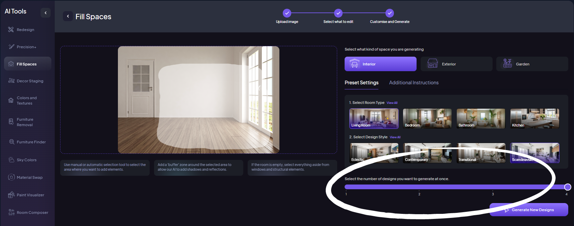Open the Preset Settings tab

[361, 83]
